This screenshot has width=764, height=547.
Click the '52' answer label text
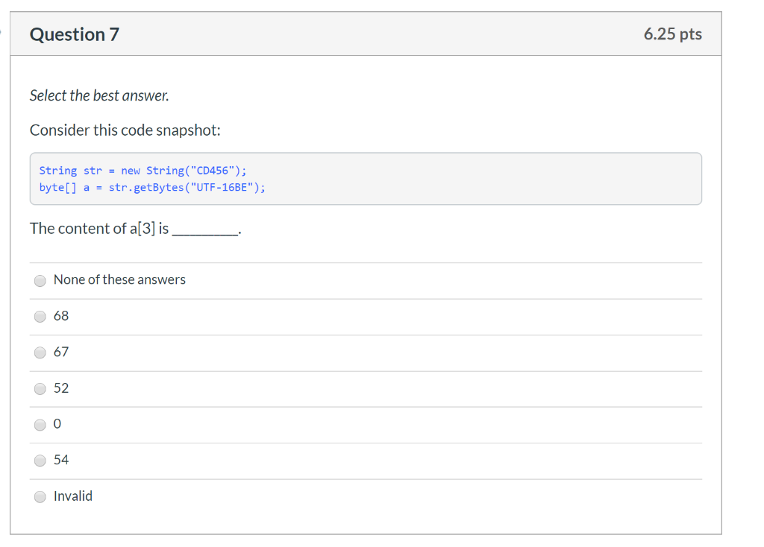61,388
